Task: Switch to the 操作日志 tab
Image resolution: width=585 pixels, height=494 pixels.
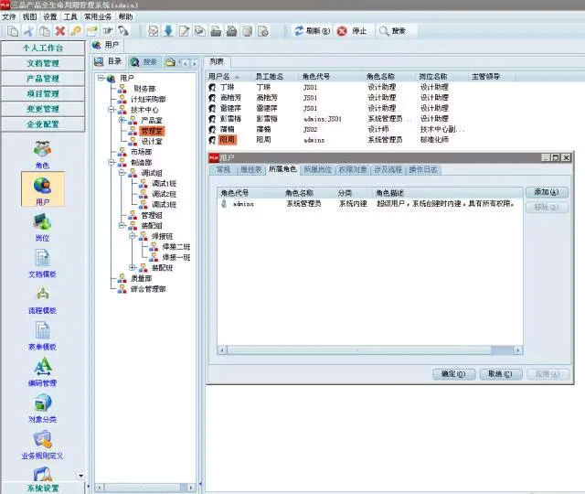Action: point(423,170)
